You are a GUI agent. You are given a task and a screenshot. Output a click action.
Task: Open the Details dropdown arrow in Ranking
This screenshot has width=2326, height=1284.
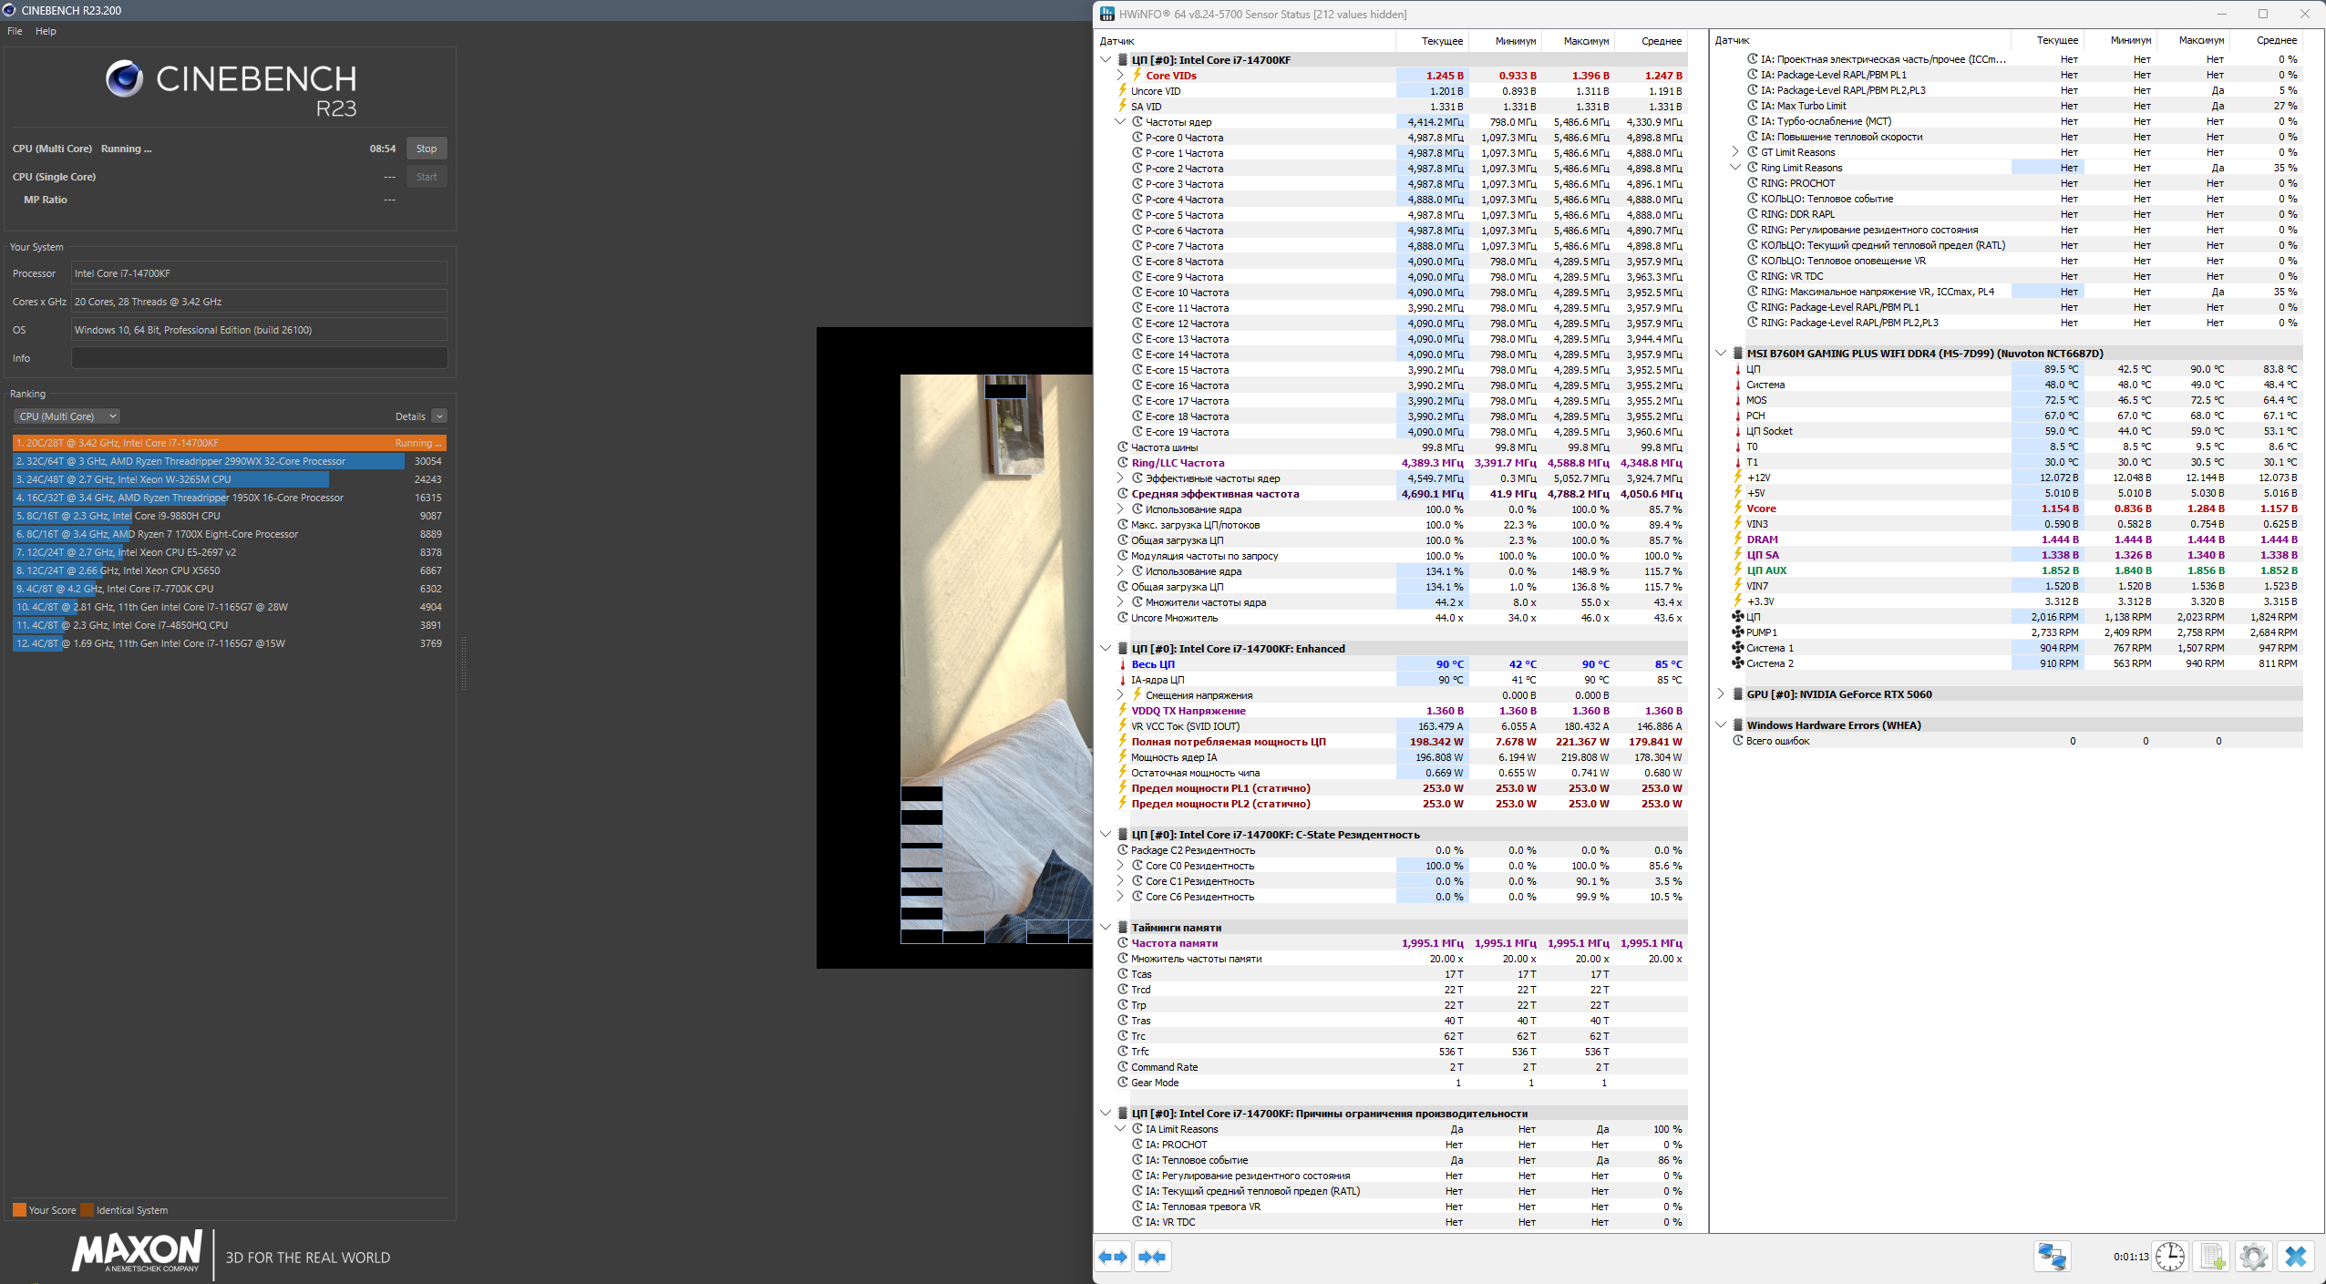click(439, 416)
